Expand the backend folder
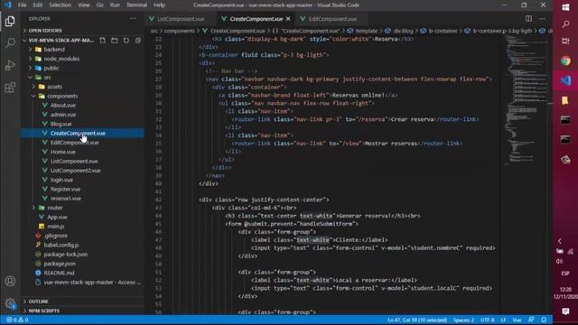Screen dimensions: 578x325 54,50
